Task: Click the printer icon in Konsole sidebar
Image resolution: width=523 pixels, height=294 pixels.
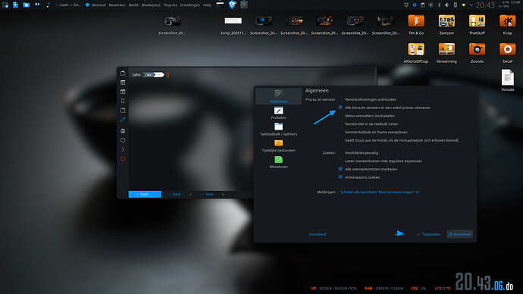Action: [123, 130]
